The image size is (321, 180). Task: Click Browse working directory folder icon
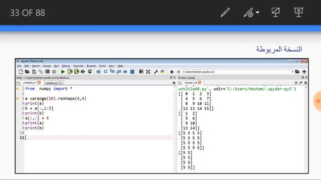coord(297,71)
